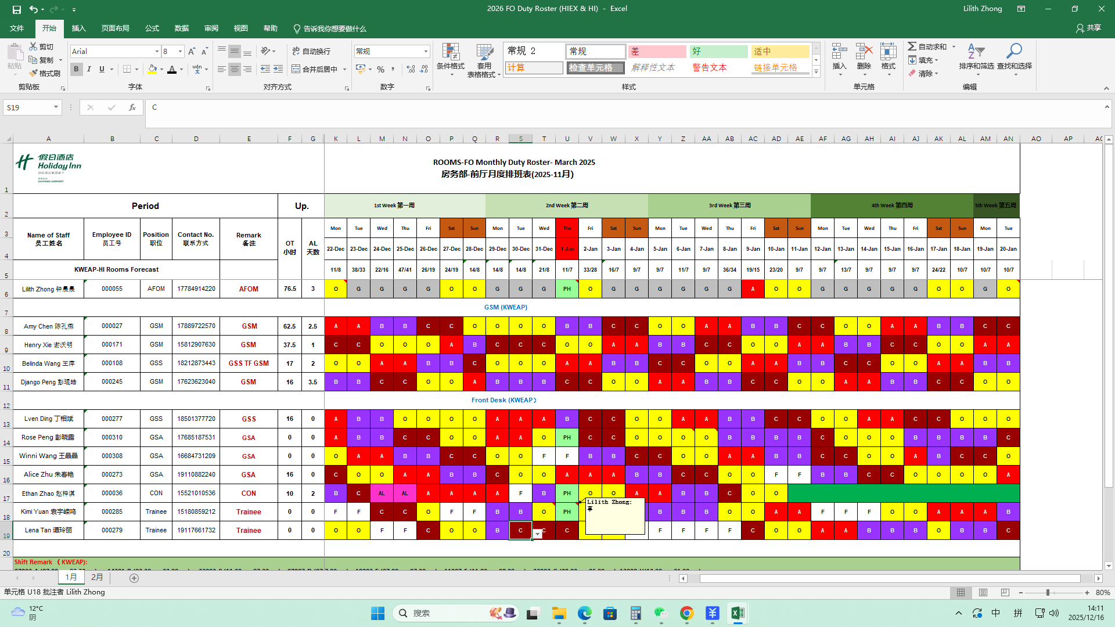
Task: Add a new sheet with plus icon
Action: pos(134,578)
